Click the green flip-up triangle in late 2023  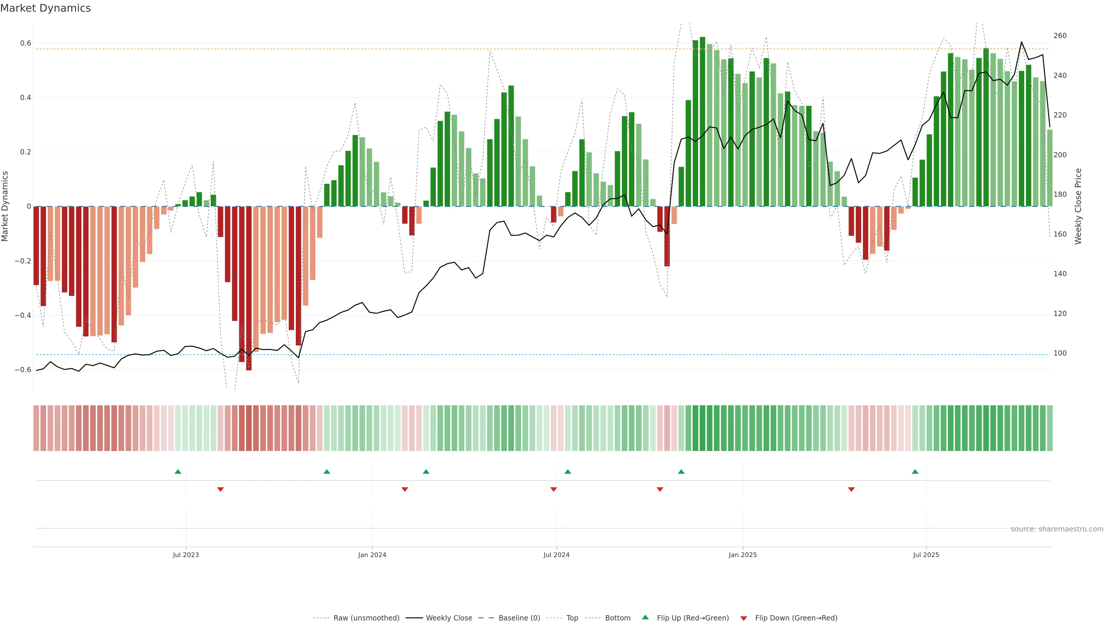tap(327, 472)
